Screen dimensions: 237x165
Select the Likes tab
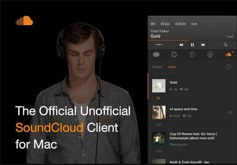(x=172, y=67)
